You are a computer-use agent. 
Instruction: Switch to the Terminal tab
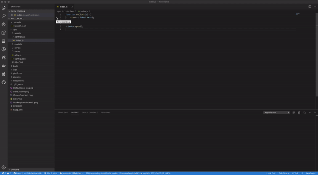105,113
